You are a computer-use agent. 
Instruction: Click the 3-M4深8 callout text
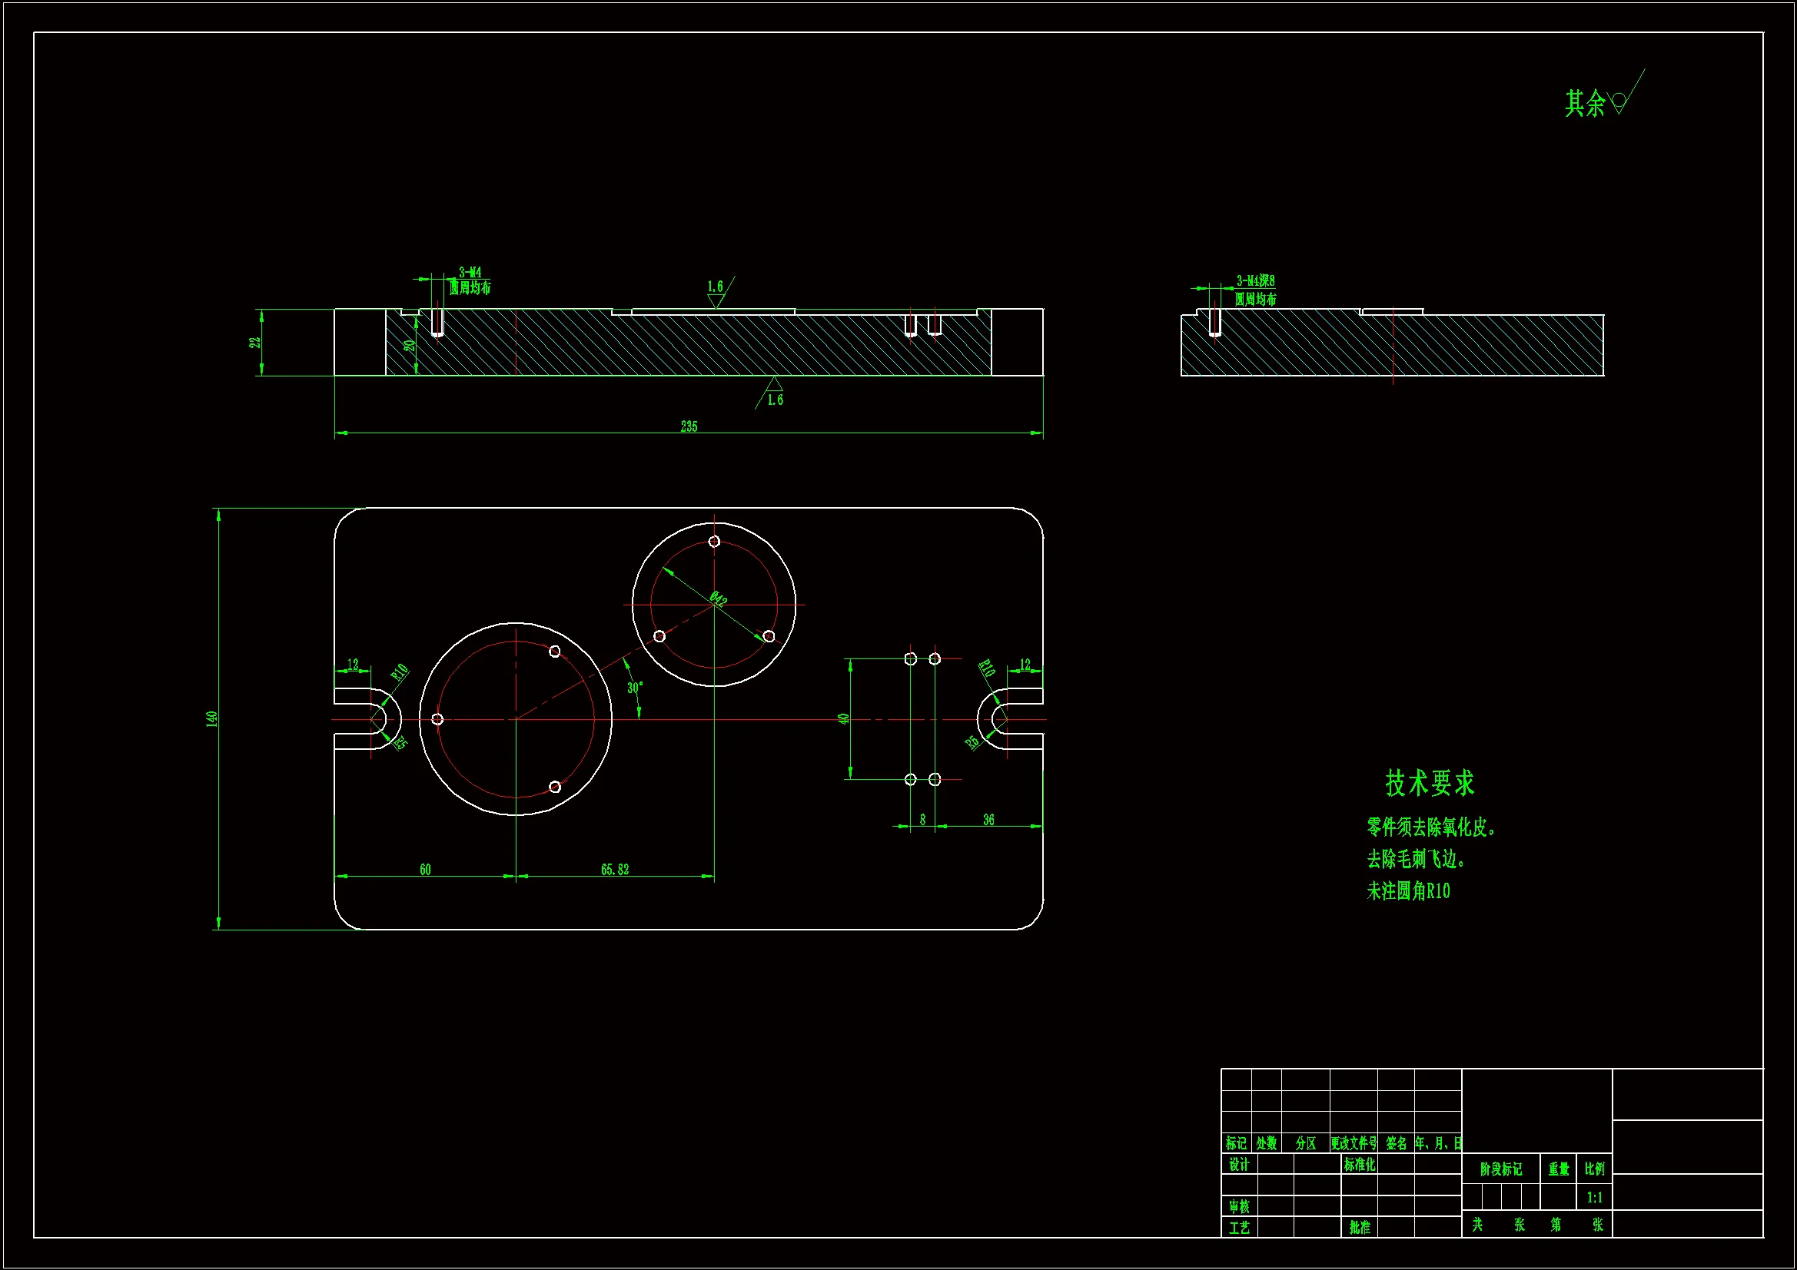1255,281
